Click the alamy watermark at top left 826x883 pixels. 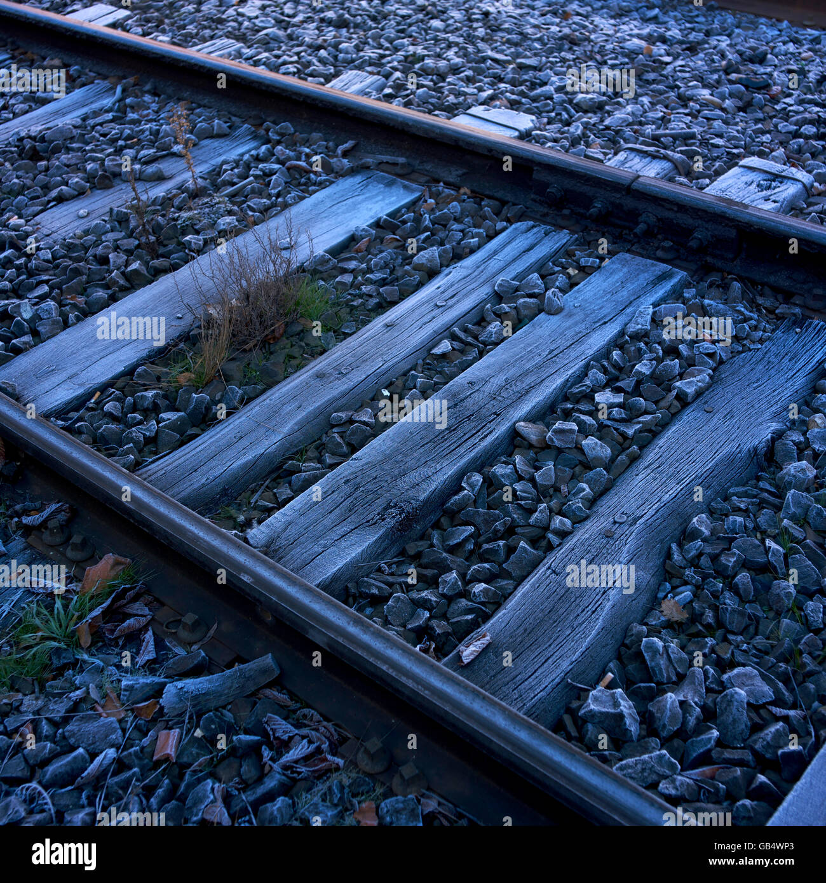pos(32,81)
